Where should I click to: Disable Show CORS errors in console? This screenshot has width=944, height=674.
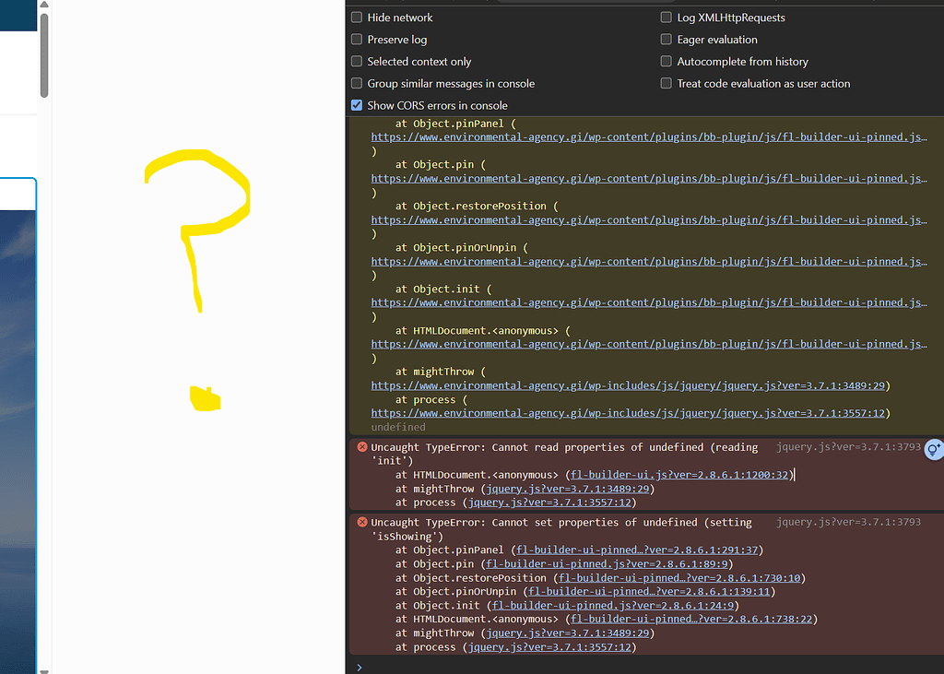(x=356, y=105)
